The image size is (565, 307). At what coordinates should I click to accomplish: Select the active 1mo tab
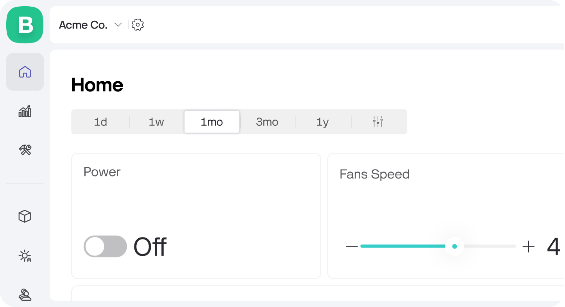pos(212,122)
